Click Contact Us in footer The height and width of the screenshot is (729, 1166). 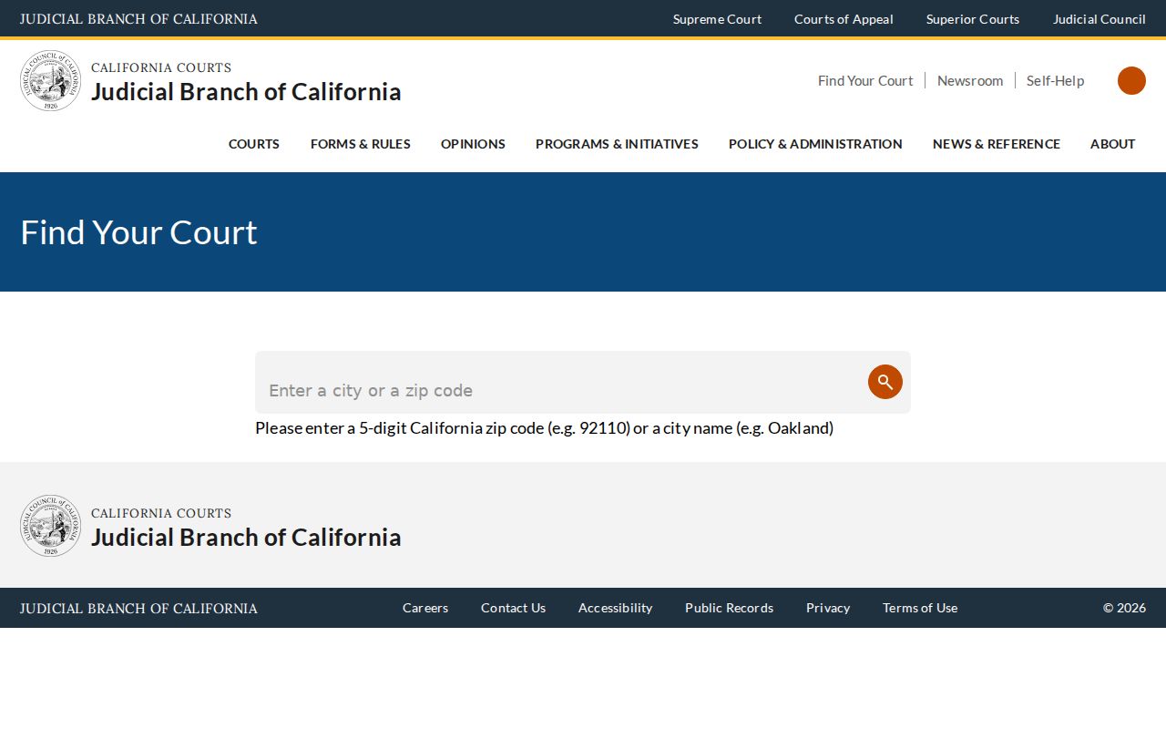click(513, 608)
